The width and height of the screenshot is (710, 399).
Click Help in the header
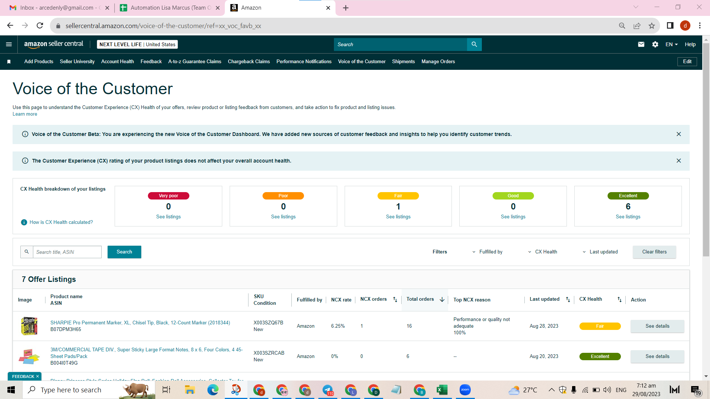690,44
